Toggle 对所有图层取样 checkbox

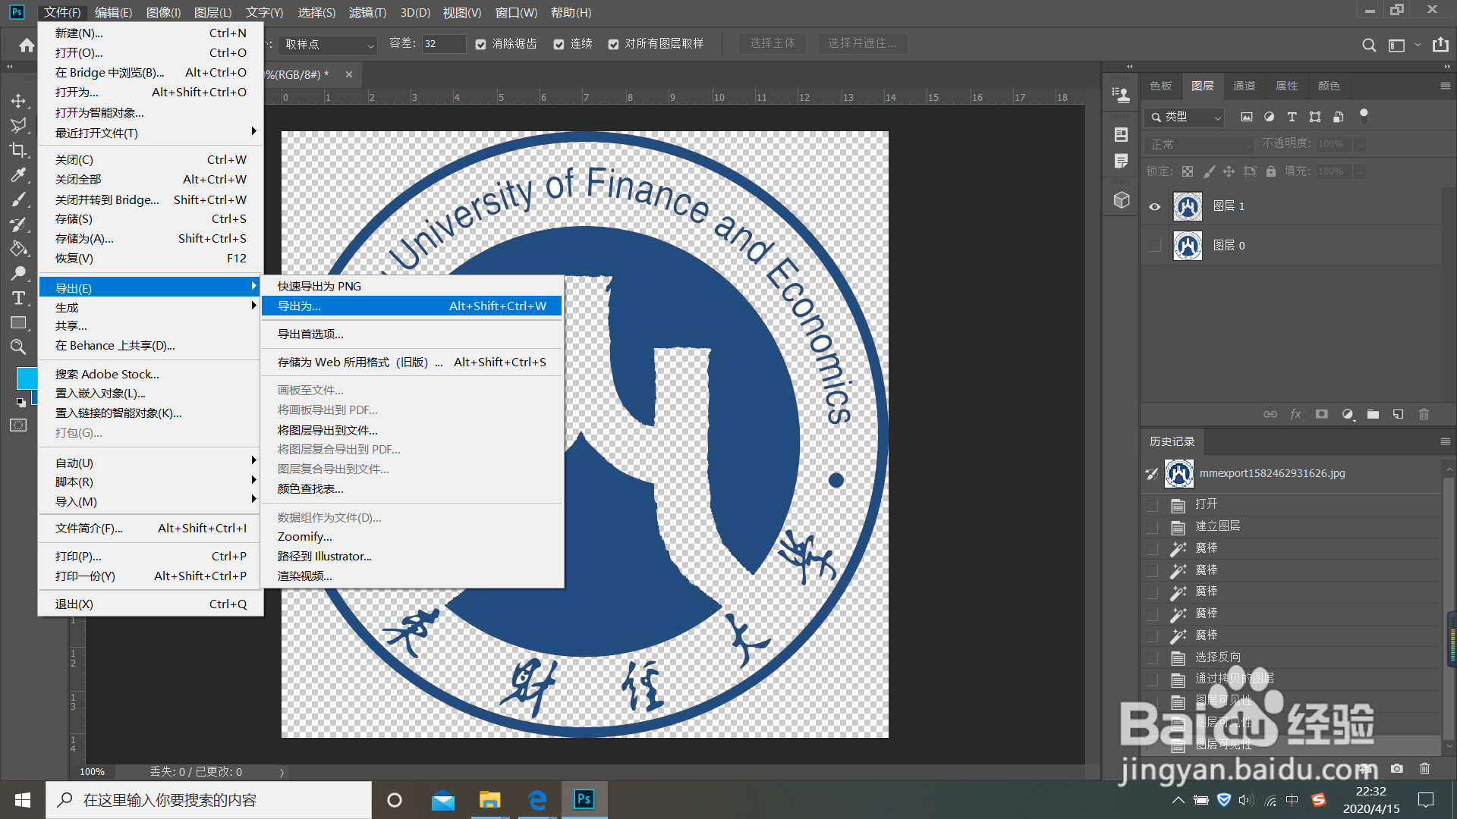tap(613, 45)
